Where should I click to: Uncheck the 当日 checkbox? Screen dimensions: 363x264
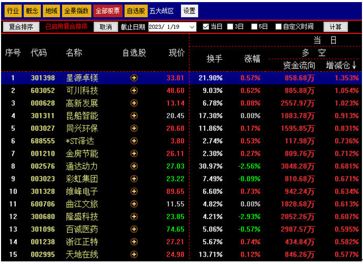coord(206,27)
